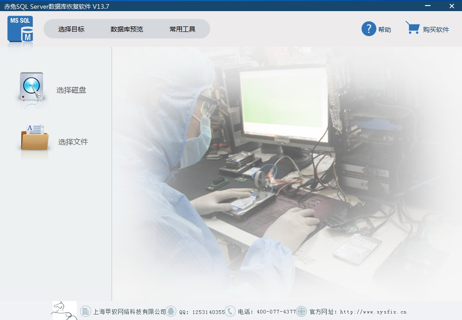Click the QQ contact icon in footer
The image size is (462, 320).
point(171,312)
